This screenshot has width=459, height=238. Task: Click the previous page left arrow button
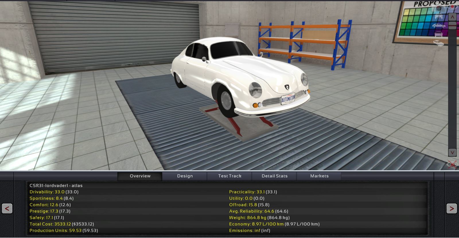click(x=7, y=209)
